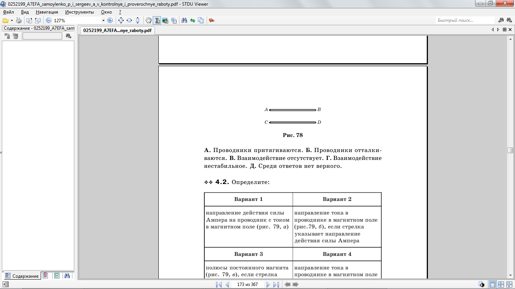Image resolution: width=515 pixels, height=289 pixels.
Task: Open the Вид menu
Action: (x=25, y=12)
